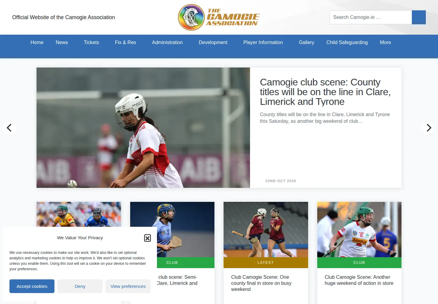Click the blue search submit button
Screen dimensions: 438x304
tap(419, 17)
